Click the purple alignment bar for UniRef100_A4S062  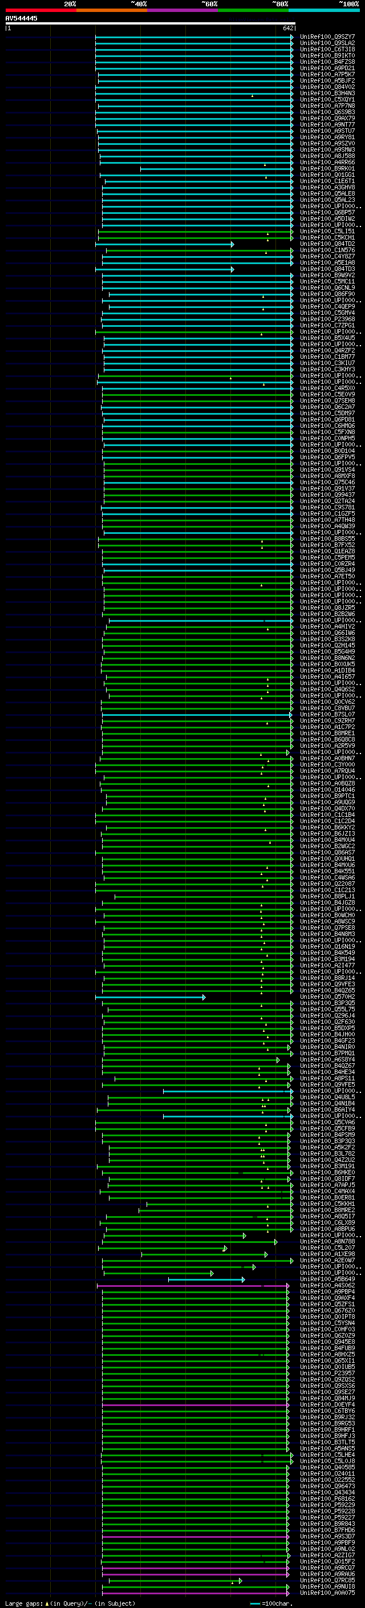[193, 1286]
